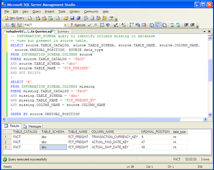
Task: Click the Save All icon
Action: [78, 18]
